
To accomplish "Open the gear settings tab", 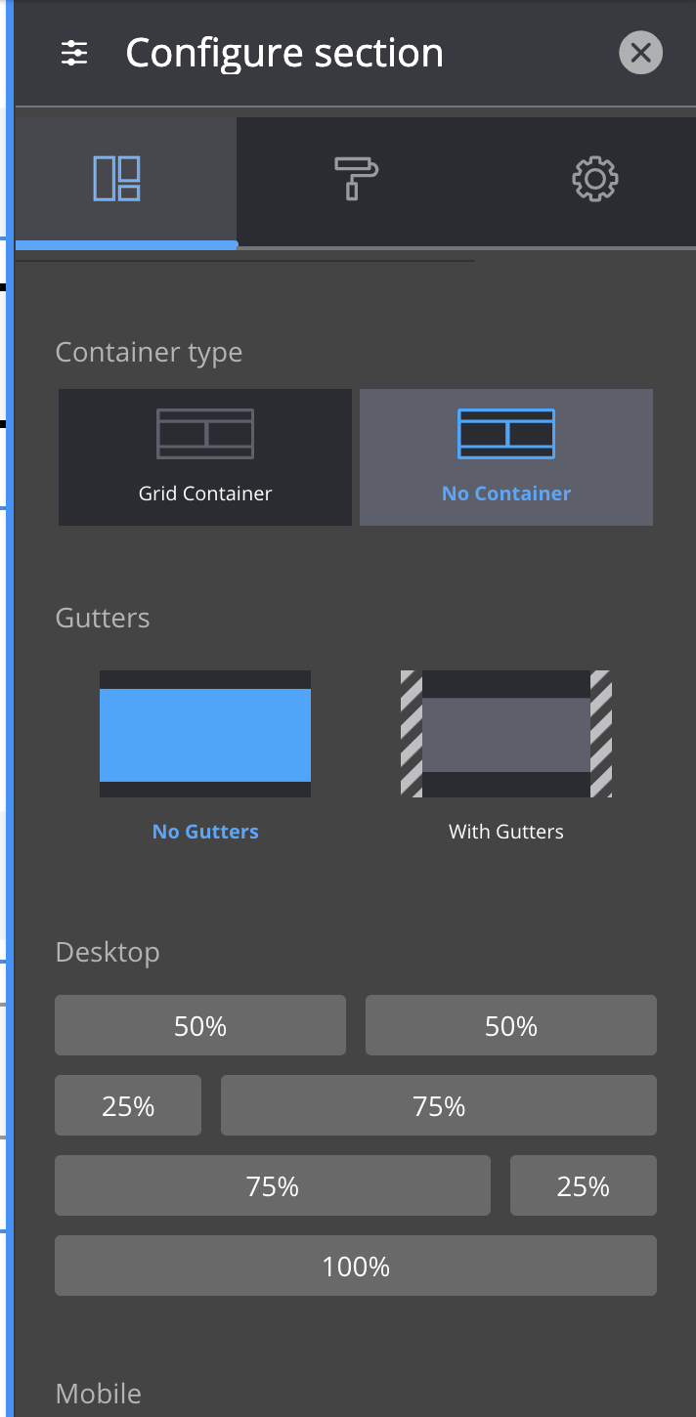I will [x=594, y=179].
